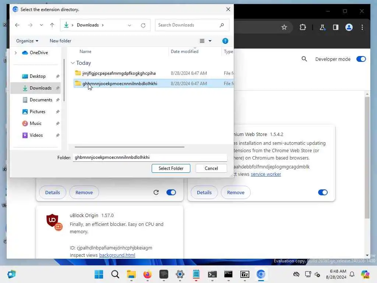Click the pin icon beside Music
Viewport: 377px width, 283px height.
(x=57, y=123)
